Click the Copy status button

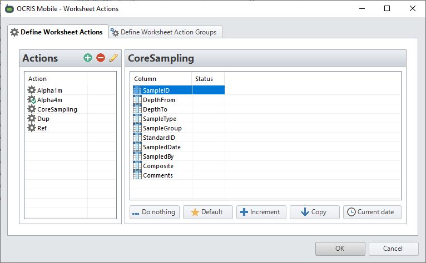tap(314, 212)
